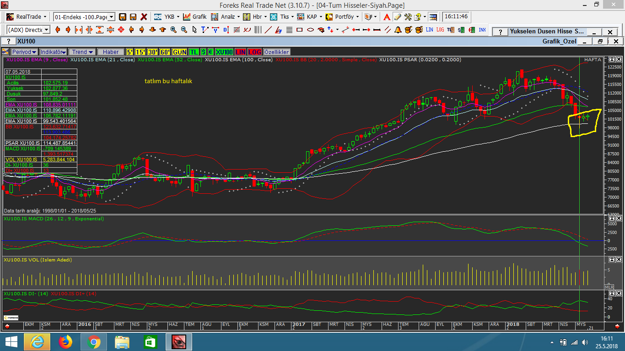This screenshot has width=625, height=351.
Task: Click the MLR label in volume panel
Action: pyautogui.click(x=609, y=287)
